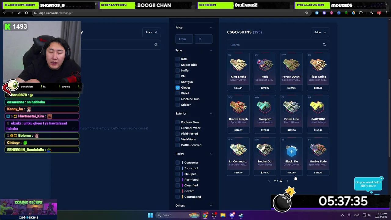
Task: Select Overprint Hand Wraps
Action: (x=265, y=114)
